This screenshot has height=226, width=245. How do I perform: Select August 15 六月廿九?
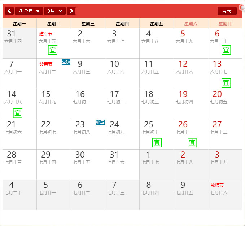[x=54, y=104]
